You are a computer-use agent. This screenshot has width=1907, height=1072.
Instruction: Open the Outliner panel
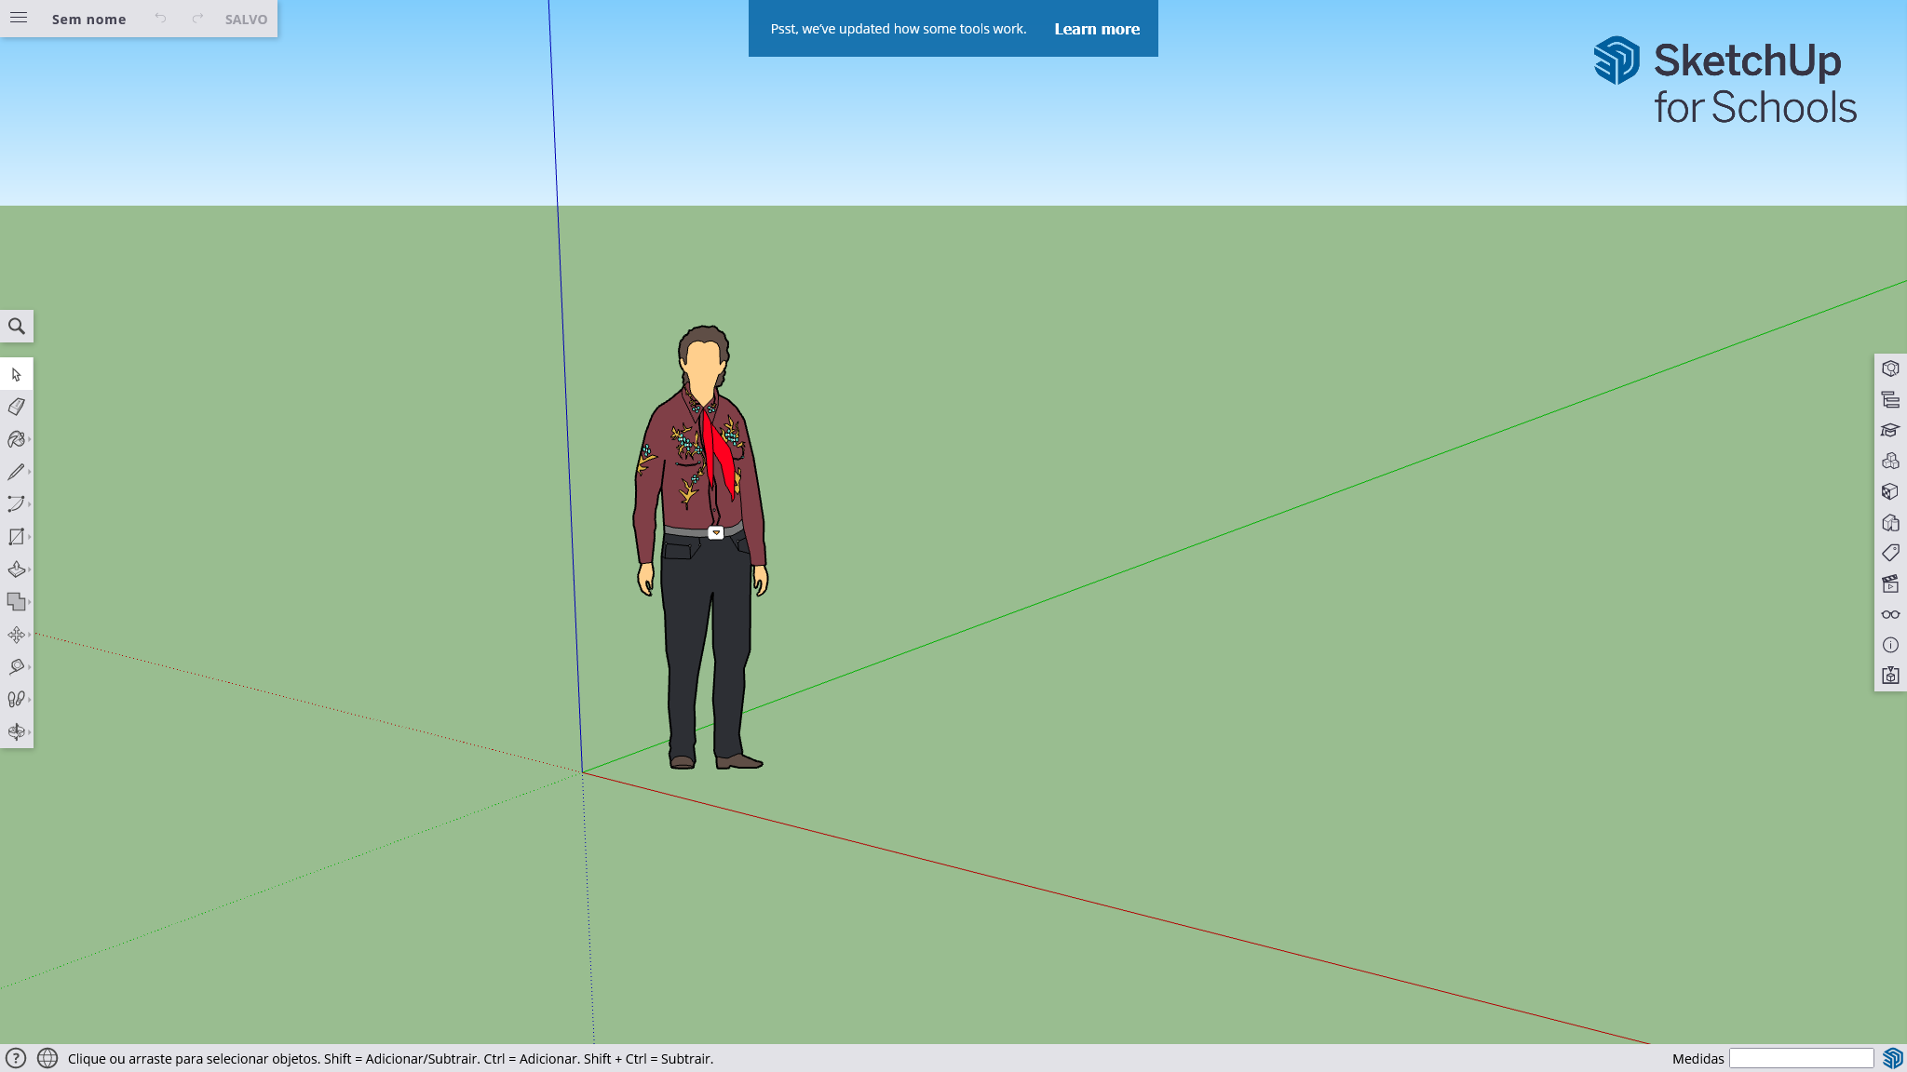click(1890, 399)
